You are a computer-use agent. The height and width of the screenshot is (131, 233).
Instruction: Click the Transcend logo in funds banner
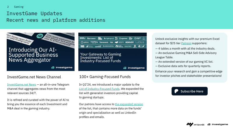coord(103,42)
